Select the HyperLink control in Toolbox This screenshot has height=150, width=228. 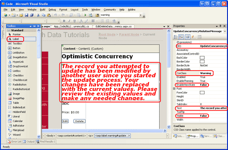(22, 62)
